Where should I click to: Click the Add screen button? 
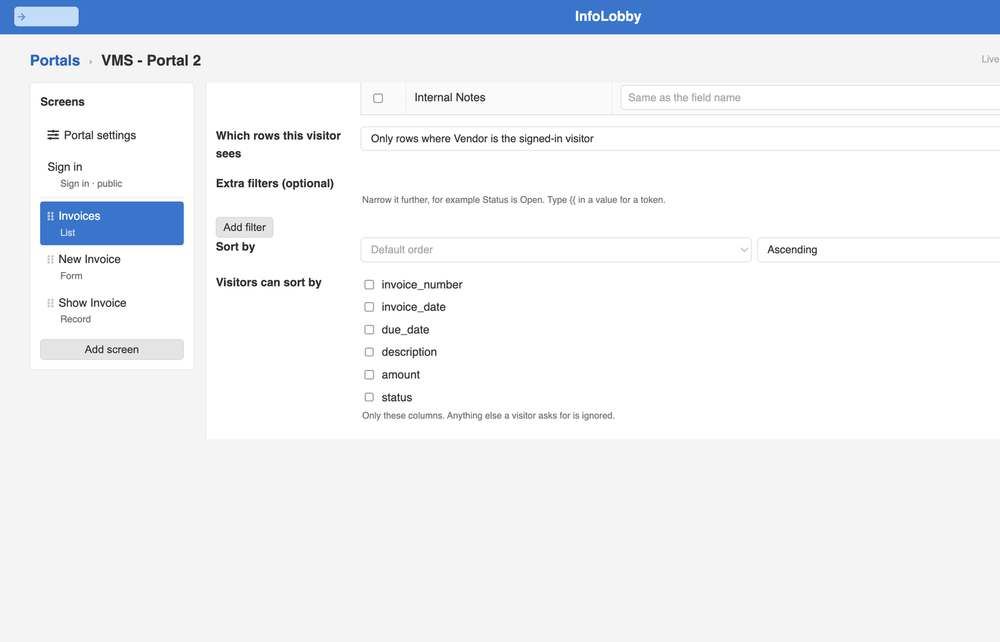(112, 349)
